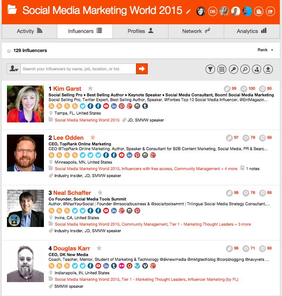Image resolution: width=282 pixels, height=296 pixels.
Task: Open Kim Garst's Tumblr icon
Action: coord(145,106)
